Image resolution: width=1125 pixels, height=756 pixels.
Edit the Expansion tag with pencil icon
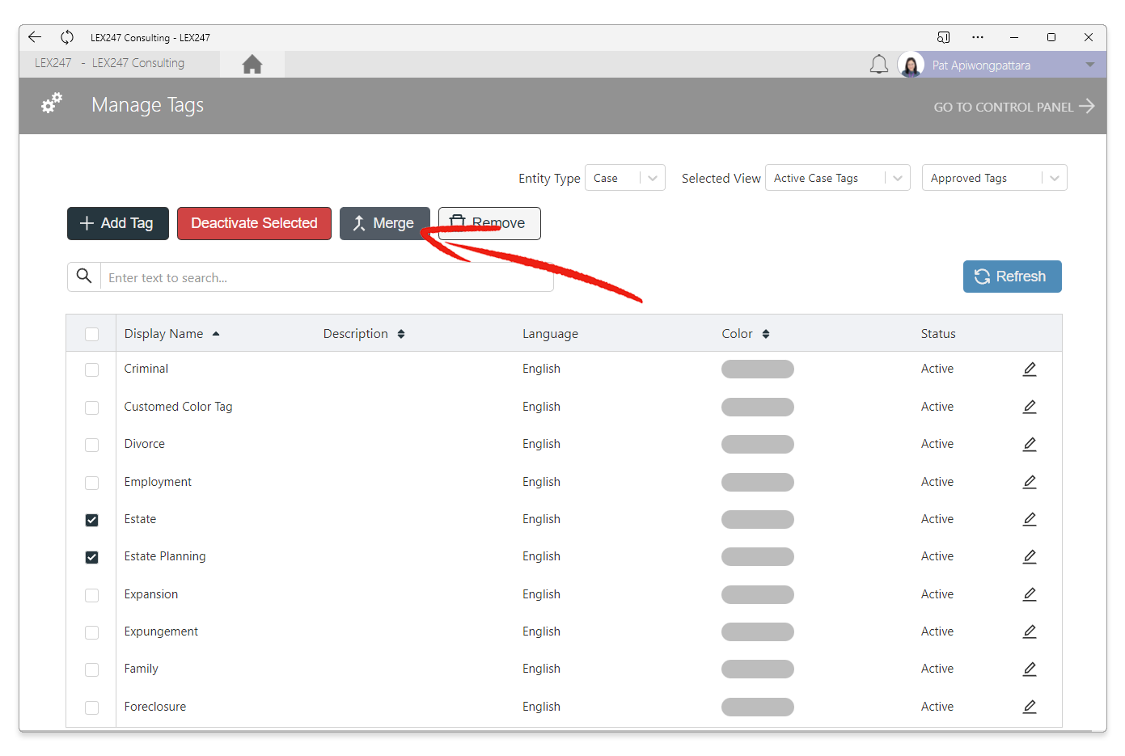pyautogui.click(x=1030, y=594)
